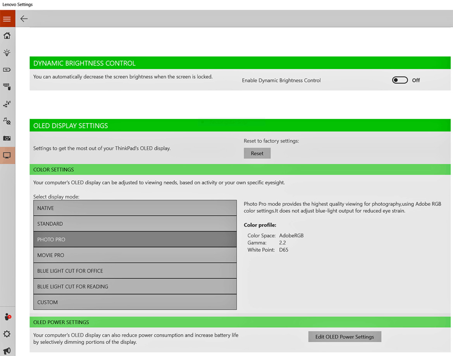Select BLUE LIGHT CUT FOR READING mode

[x=135, y=287]
